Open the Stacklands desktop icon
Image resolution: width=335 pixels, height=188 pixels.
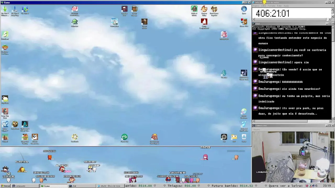coord(75,138)
